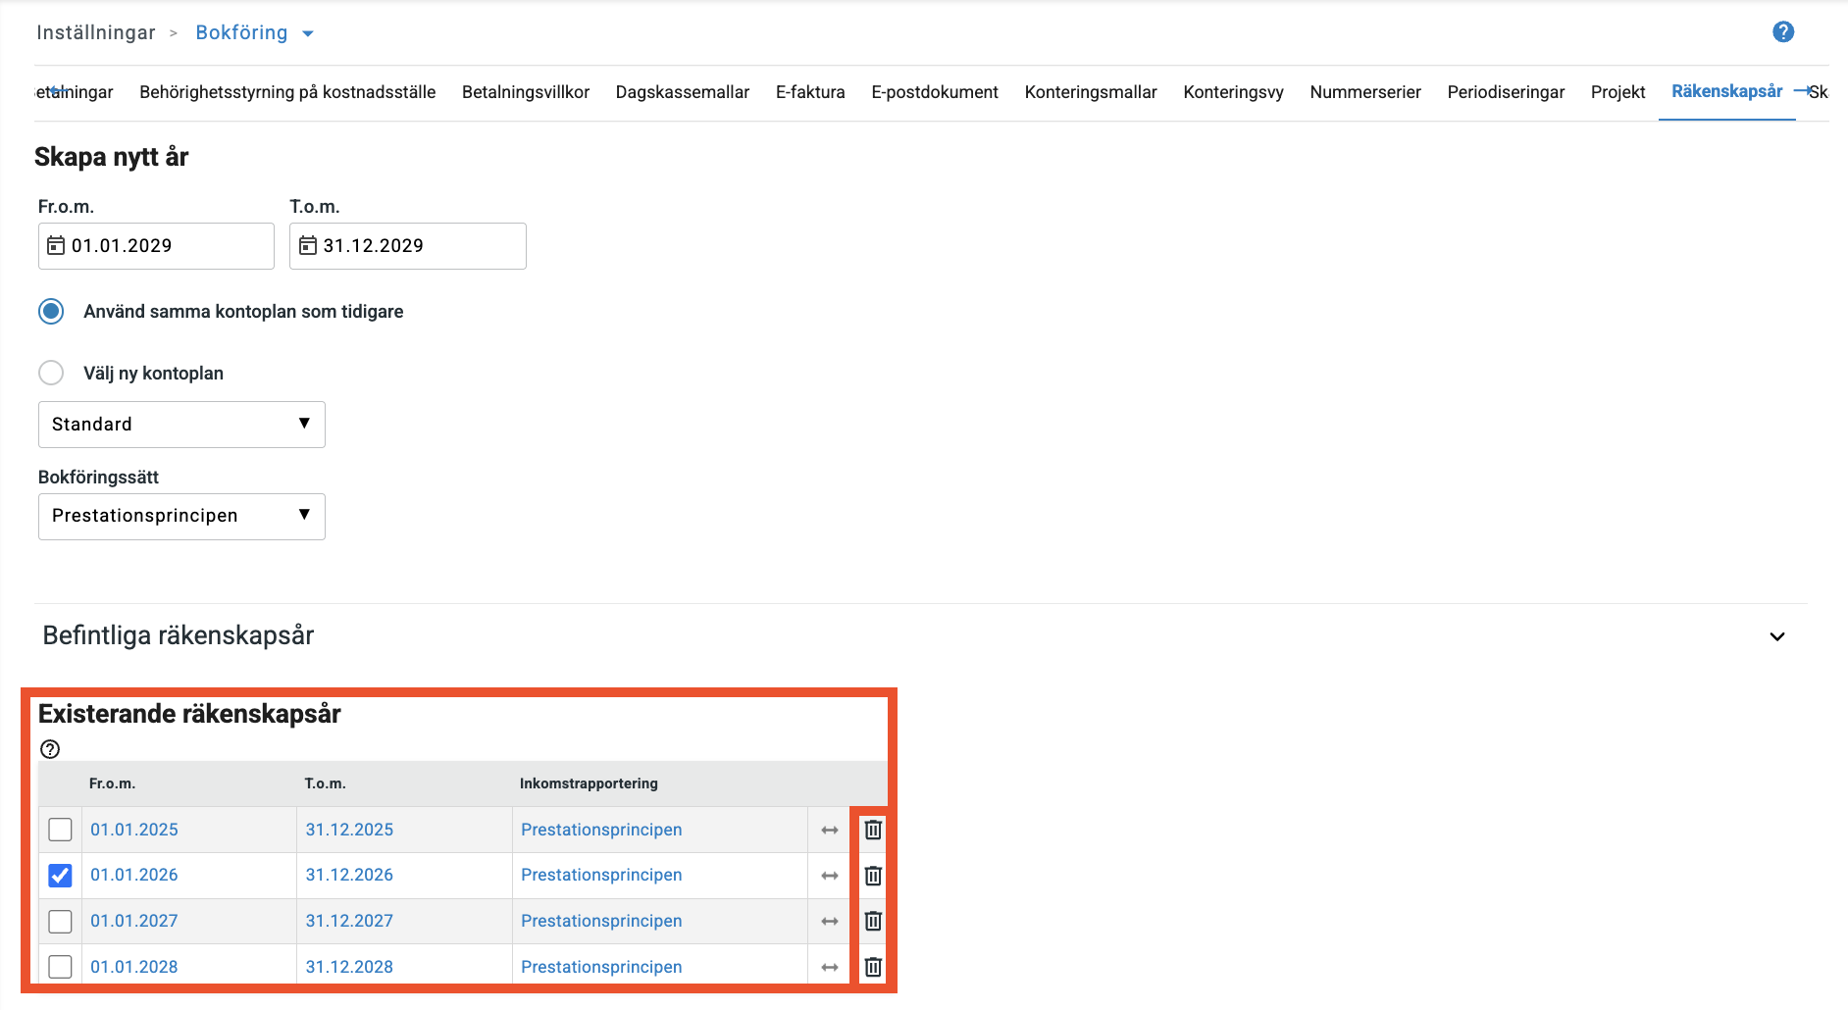The height and width of the screenshot is (1010, 1848).
Task: Collapse the Befintliga räkenskapsår section
Action: (1776, 636)
